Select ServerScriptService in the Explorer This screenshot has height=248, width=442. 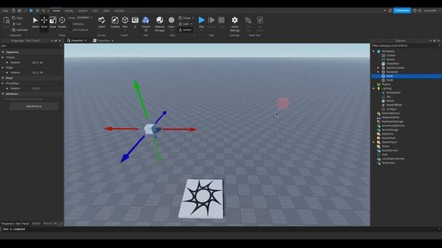click(393, 125)
